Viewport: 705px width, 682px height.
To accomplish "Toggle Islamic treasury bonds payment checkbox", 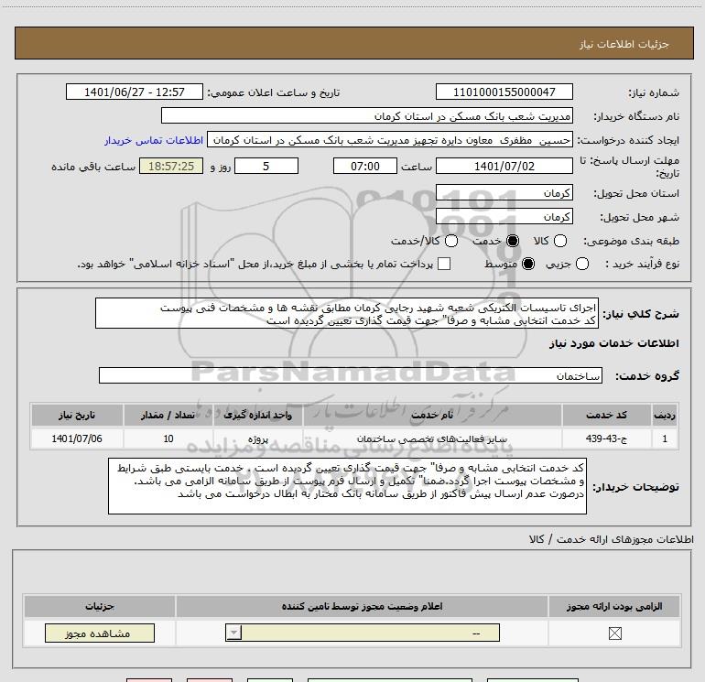I will pyautogui.click(x=444, y=264).
